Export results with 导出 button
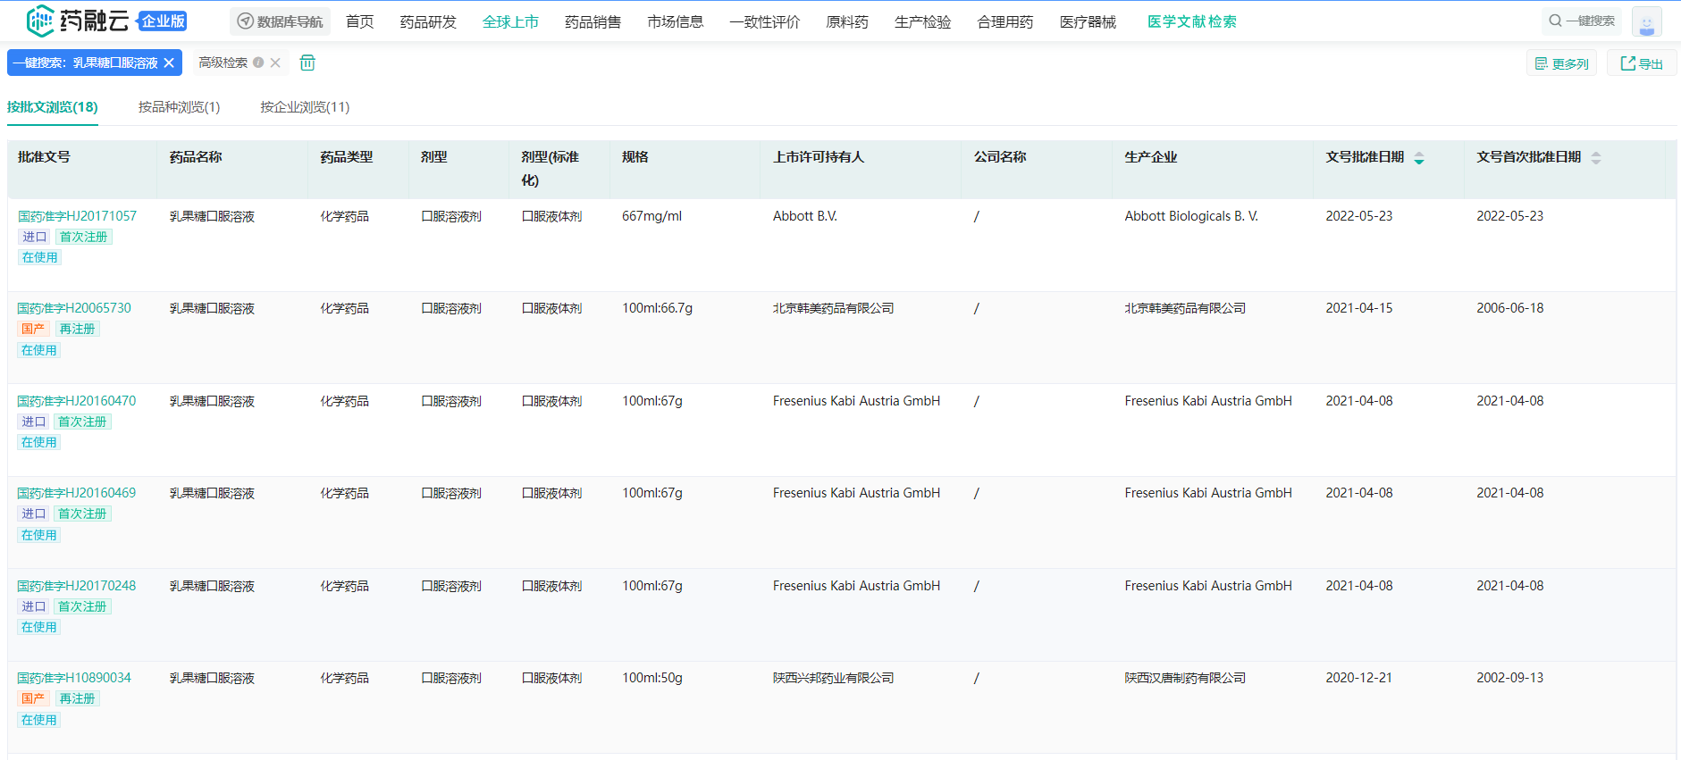 [1642, 63]
